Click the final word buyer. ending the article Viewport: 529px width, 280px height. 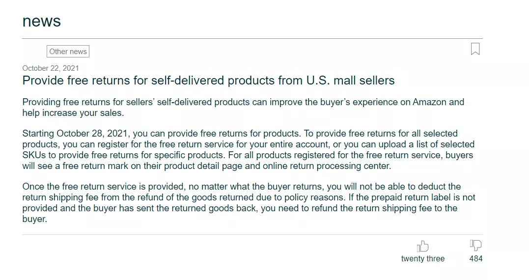(x=34, y=219)
